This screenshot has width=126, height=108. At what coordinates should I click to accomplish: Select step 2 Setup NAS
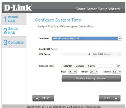pos(14,30)
